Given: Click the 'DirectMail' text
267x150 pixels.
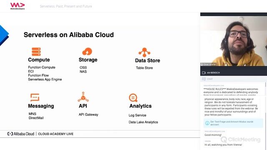Looking at the screenshot, I should (x=36, y=118).
